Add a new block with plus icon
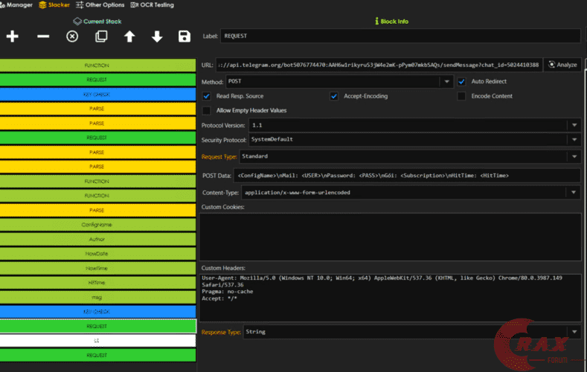Image resolution: width=587 pixels, height=372 pixels. point(13,36)
